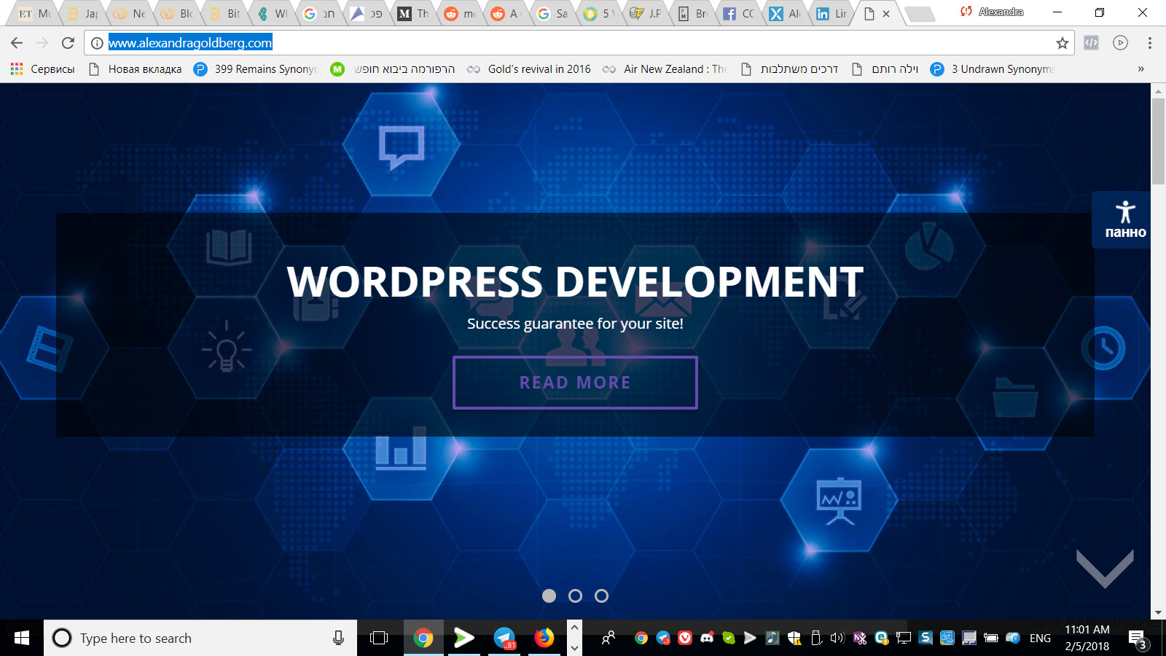Click the microphone in the taskbar search
The image size is (1166, 656).
click(x=338, y=638)
